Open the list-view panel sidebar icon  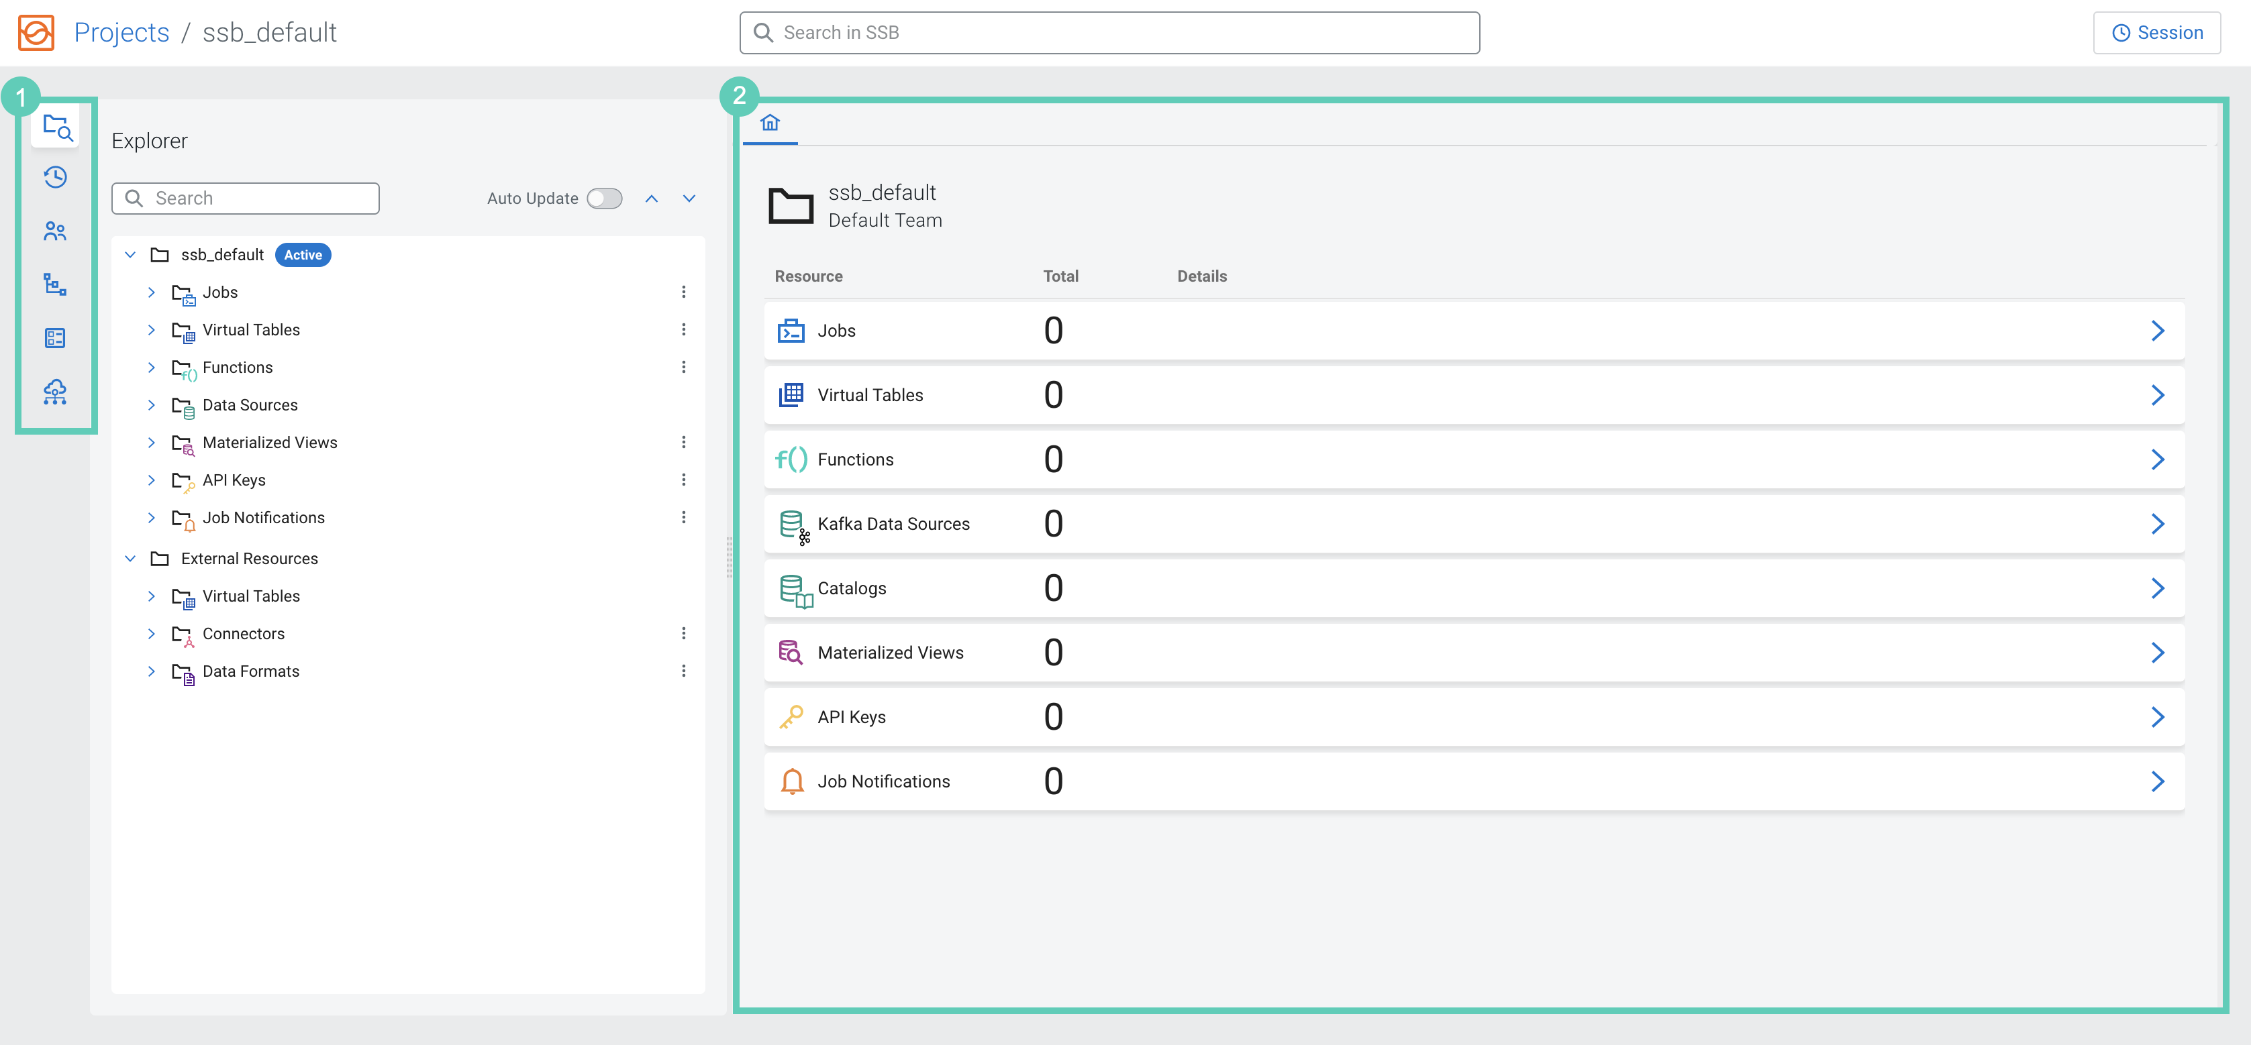point(55,338)
